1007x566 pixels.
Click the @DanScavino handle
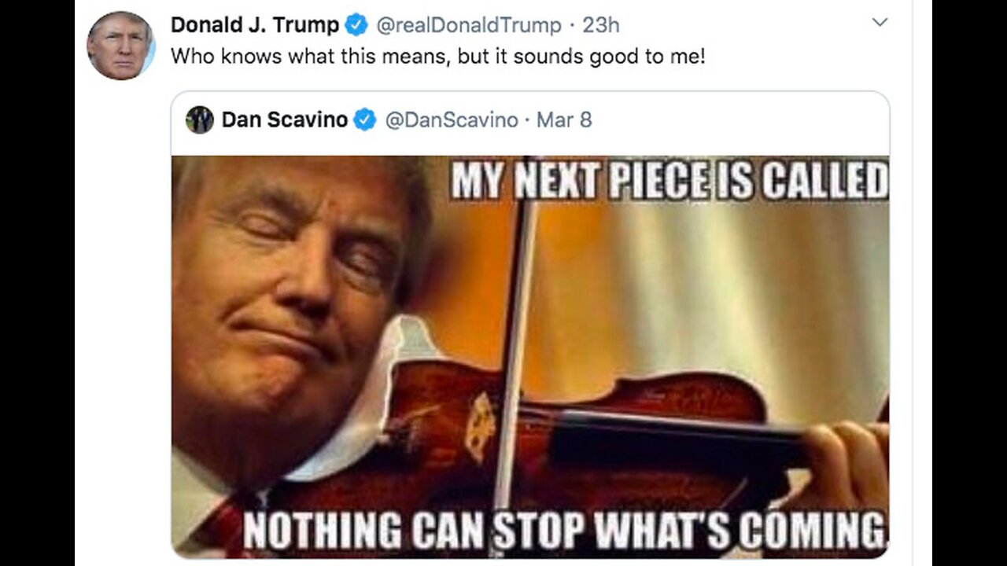451,119
